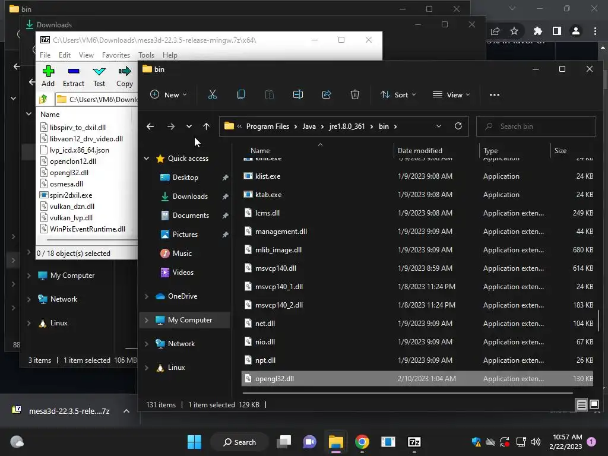608x456 pixels.
Task: Expand the address bar history dropdown
Action: pos(439,126)
